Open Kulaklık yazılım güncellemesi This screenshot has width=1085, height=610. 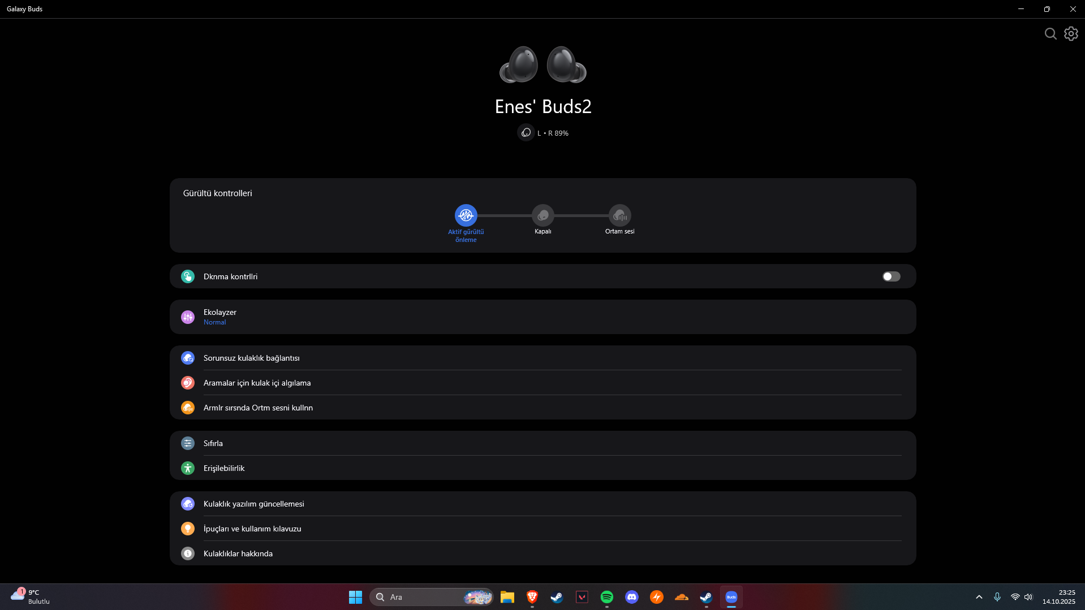pyautogui.click(x=542, y=504)
